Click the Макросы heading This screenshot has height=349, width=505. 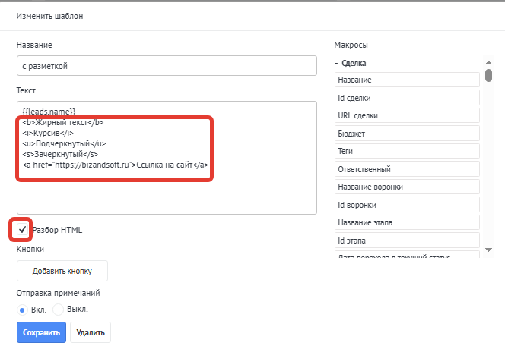coord(351,45)
